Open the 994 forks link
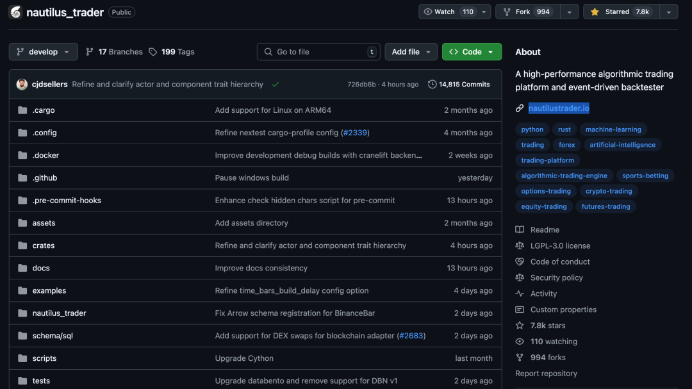 548,357
